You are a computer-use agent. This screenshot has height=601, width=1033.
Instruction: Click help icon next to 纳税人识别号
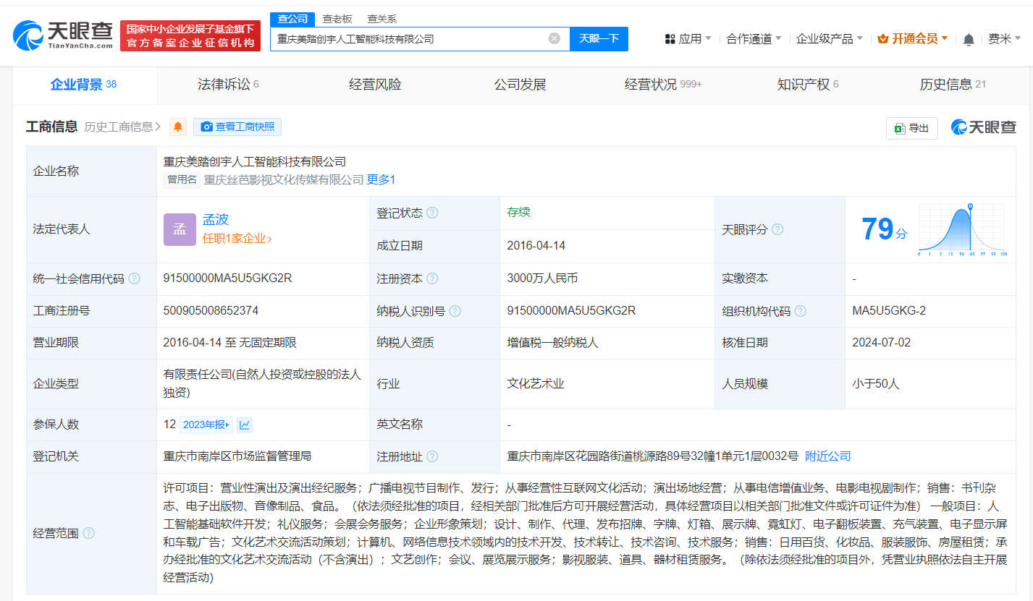pos(455,311)
